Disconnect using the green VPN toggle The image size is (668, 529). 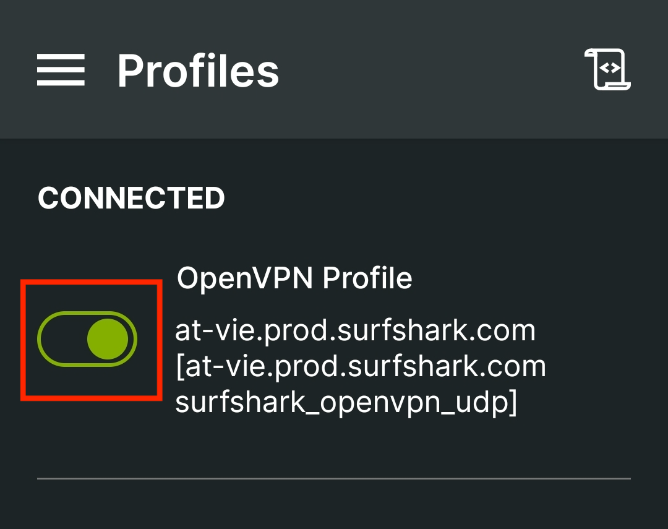click(x=87, y=339)
